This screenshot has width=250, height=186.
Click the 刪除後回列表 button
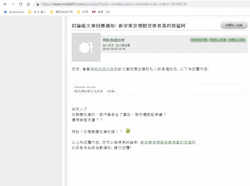click(x=199, y=40)
